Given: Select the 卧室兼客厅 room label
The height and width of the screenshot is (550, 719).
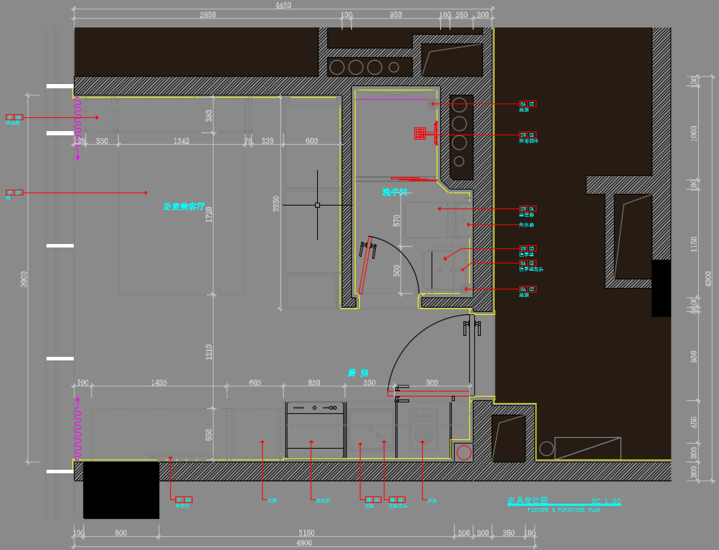Looking at the screenshot, I should [x=184, y=207].
